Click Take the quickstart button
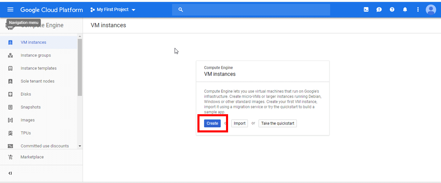441x183 pixels. (278, 123)
